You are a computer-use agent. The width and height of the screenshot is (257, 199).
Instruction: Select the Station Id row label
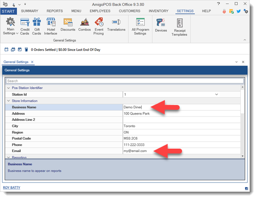coord(19,94)
